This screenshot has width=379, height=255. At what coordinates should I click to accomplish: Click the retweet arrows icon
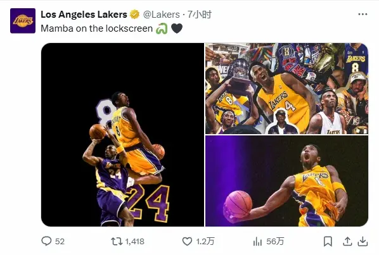coord(117,241)
